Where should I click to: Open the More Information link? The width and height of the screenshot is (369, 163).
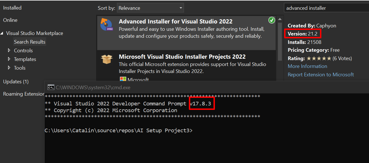tap(307, 66)
